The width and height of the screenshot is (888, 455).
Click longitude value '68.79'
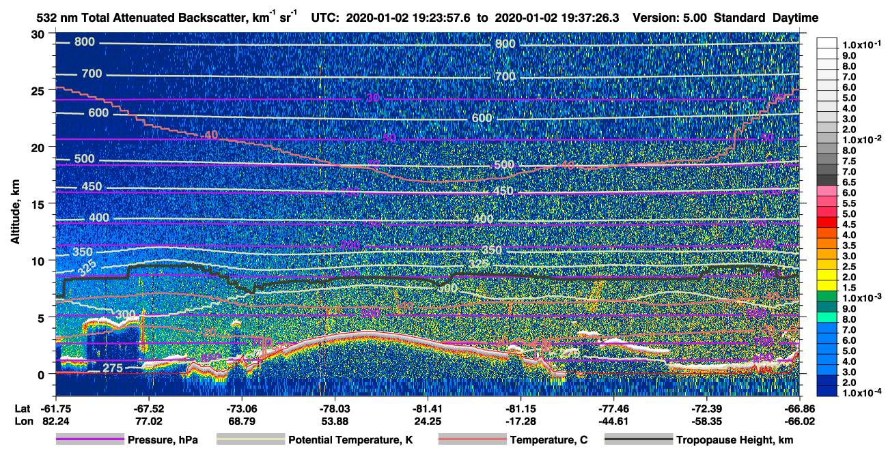pos(241,421)
